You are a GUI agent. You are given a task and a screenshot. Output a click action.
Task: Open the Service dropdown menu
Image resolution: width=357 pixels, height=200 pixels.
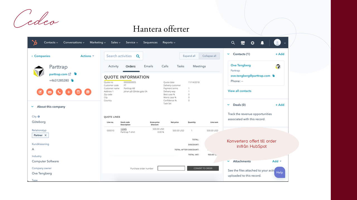[x=132, y=42]
